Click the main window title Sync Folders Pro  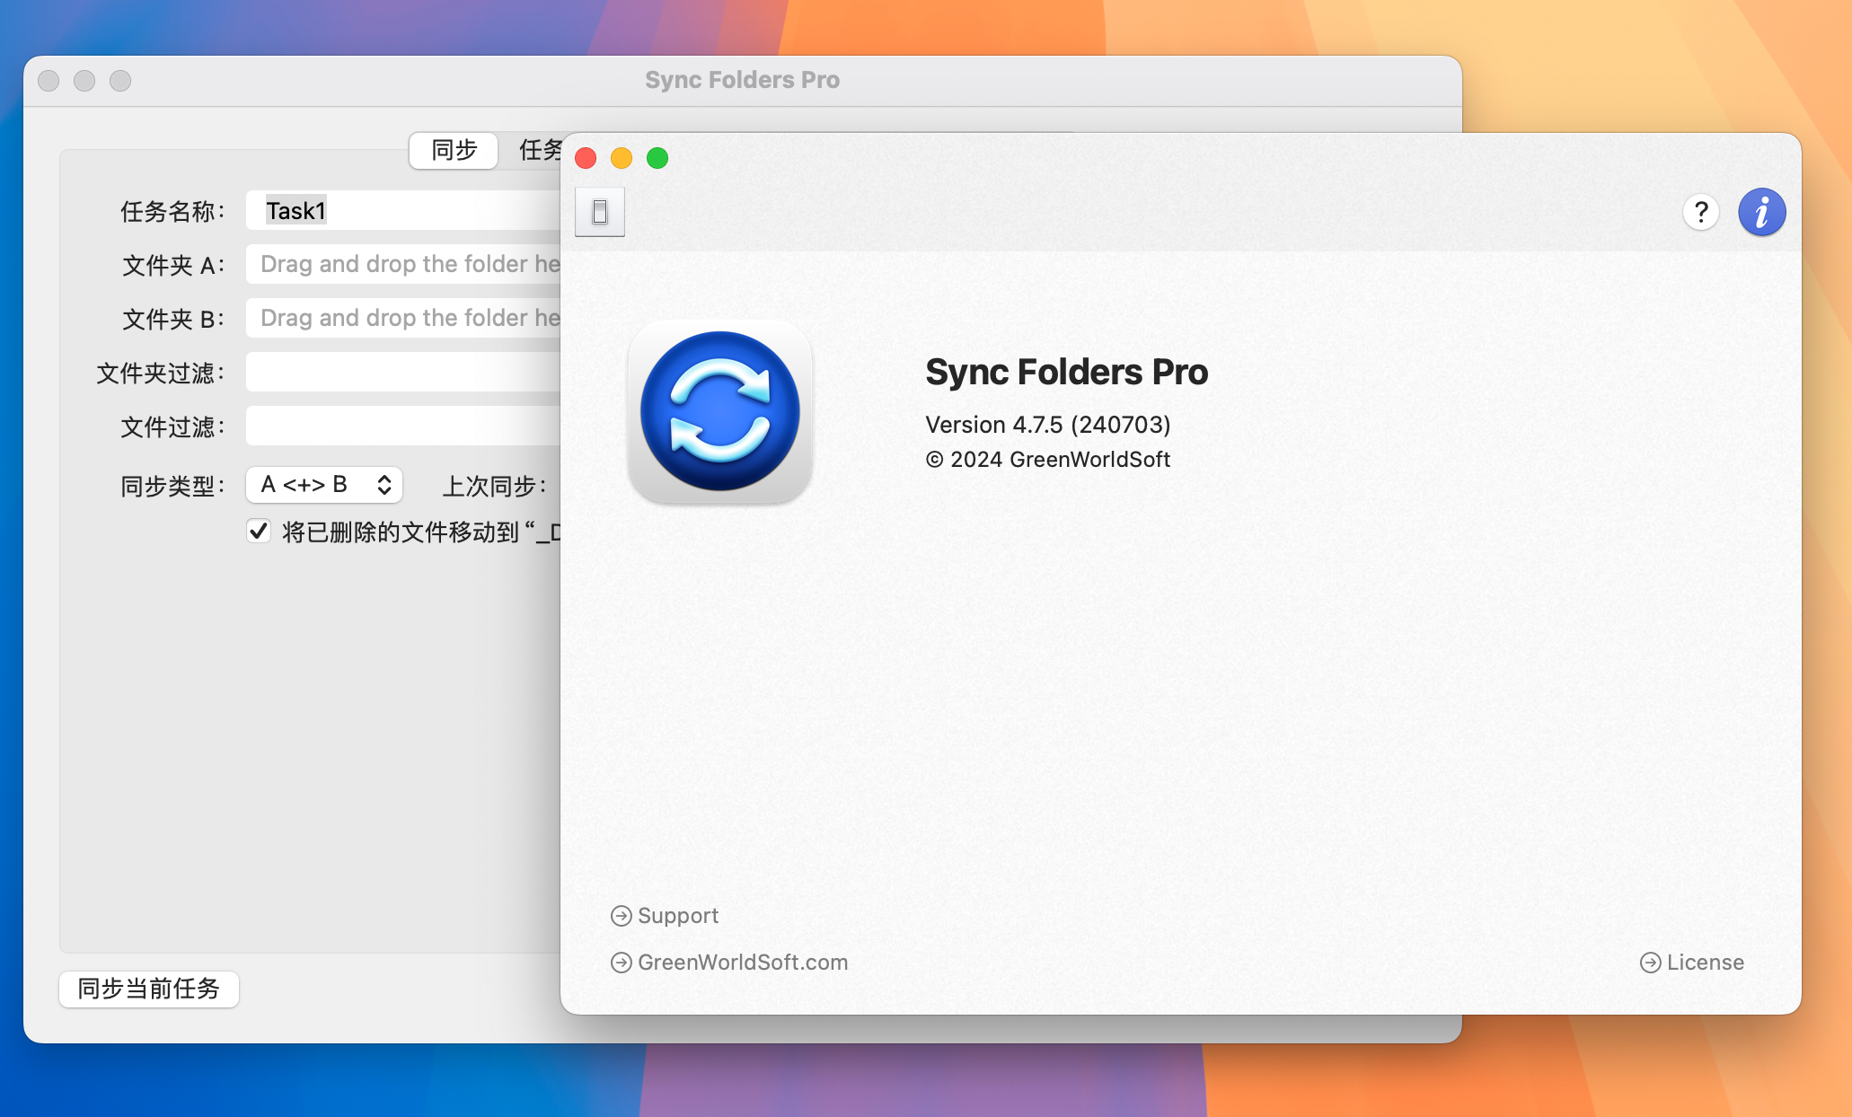[742, 80]
